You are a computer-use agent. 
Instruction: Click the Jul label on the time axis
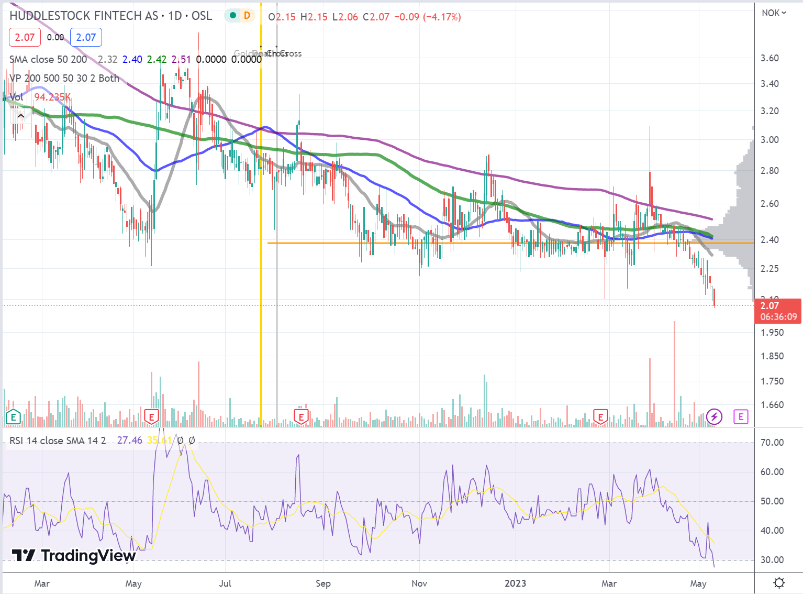tap(225, 584)
